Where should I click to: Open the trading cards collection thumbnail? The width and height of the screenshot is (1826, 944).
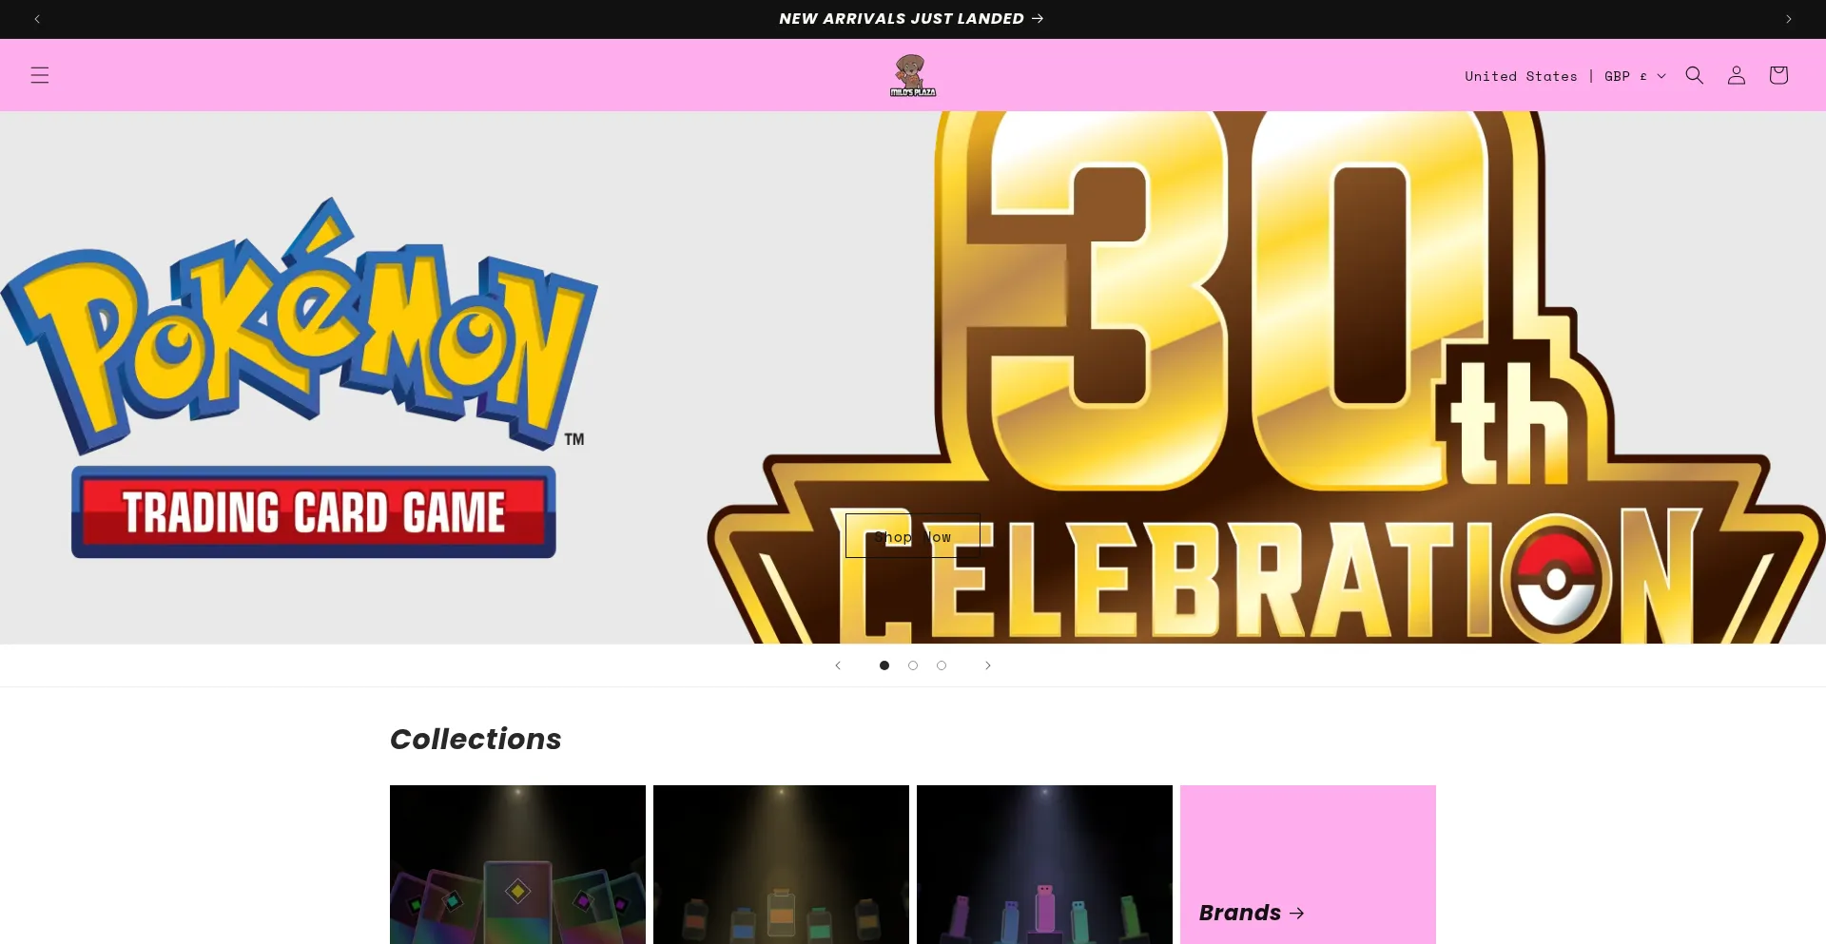[x=517, y=864]
